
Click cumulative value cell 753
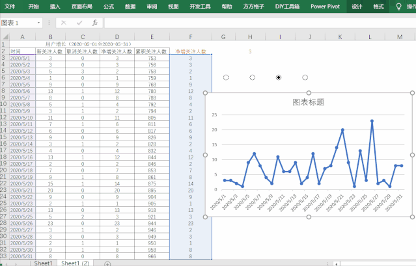pos(152,58)
